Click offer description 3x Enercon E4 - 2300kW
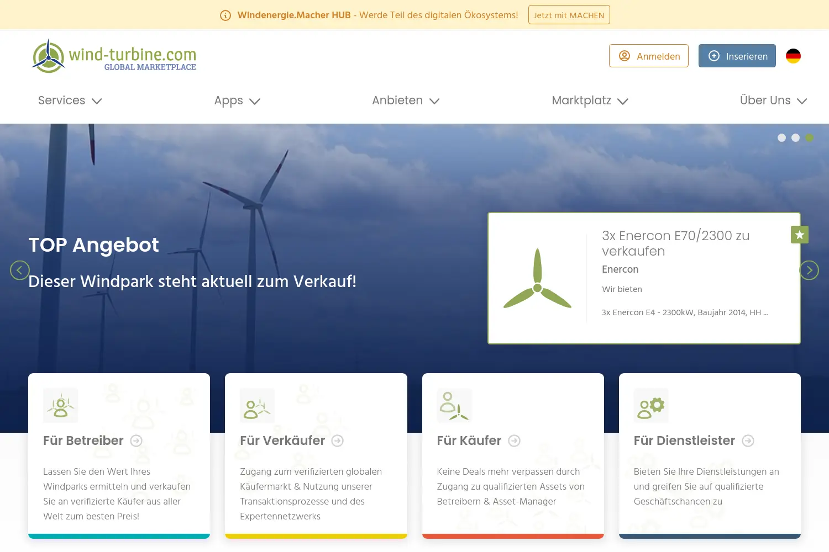Image resolution: width=829 pixels, height=552 pixels. [x=685, y=312]
